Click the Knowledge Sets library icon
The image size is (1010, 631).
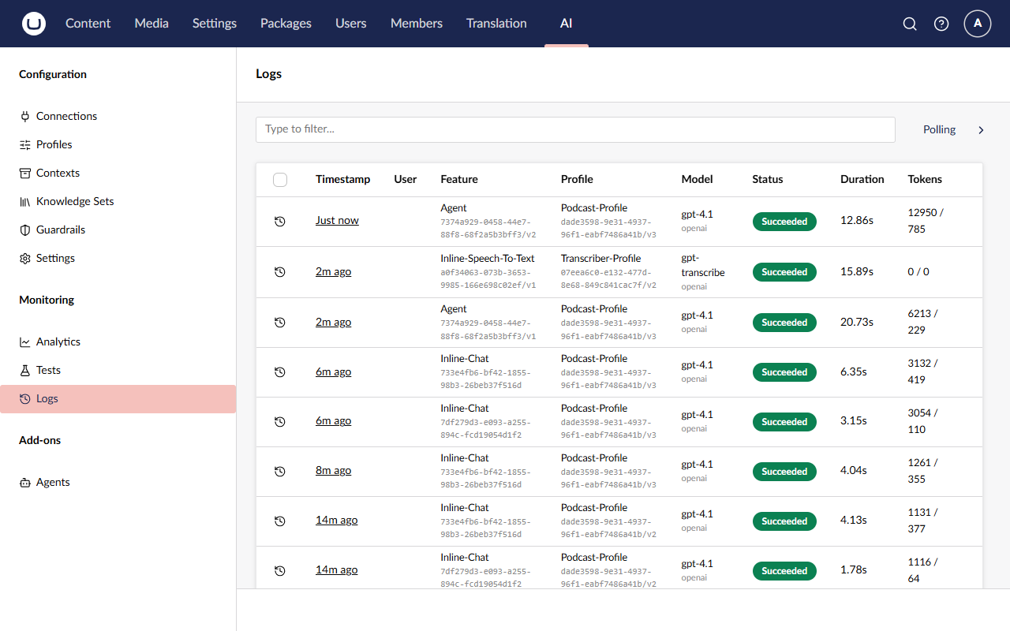[25, 201]
